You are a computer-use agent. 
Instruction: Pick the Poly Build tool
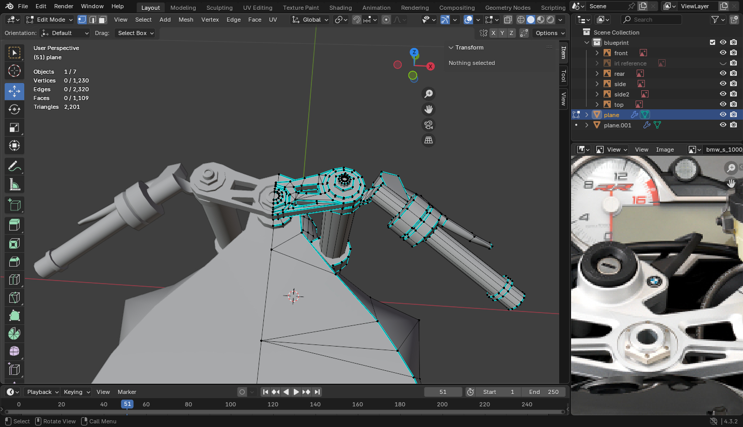coord(14,316)
